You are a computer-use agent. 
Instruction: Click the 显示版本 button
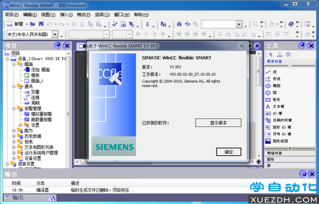pyautogui.click(x=218, y=123)
